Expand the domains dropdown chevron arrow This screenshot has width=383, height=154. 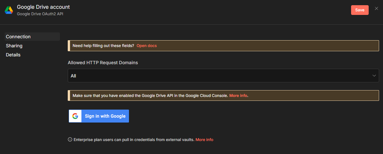pos(374,76)
